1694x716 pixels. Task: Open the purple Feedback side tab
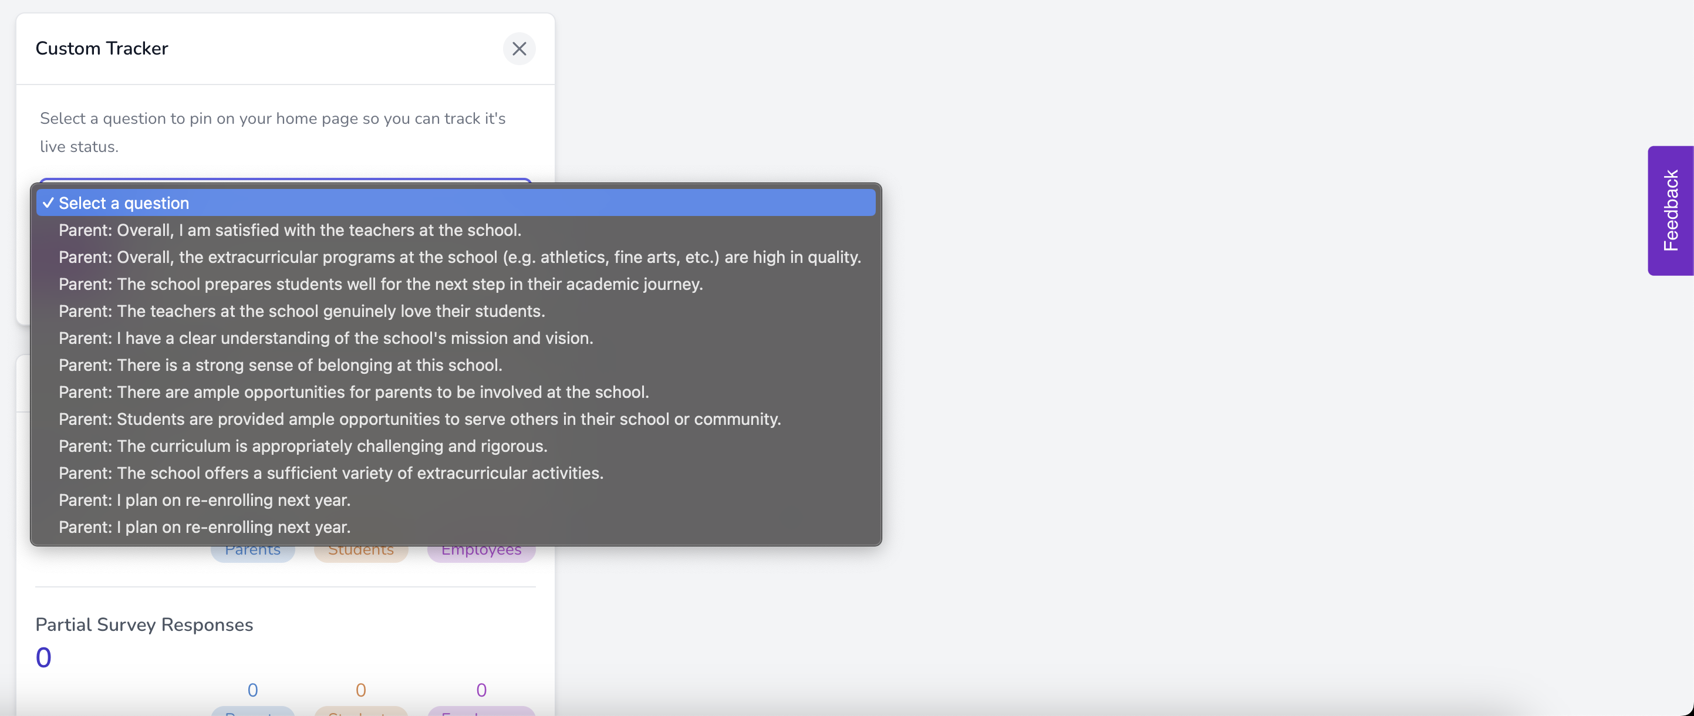point(1670,210)
